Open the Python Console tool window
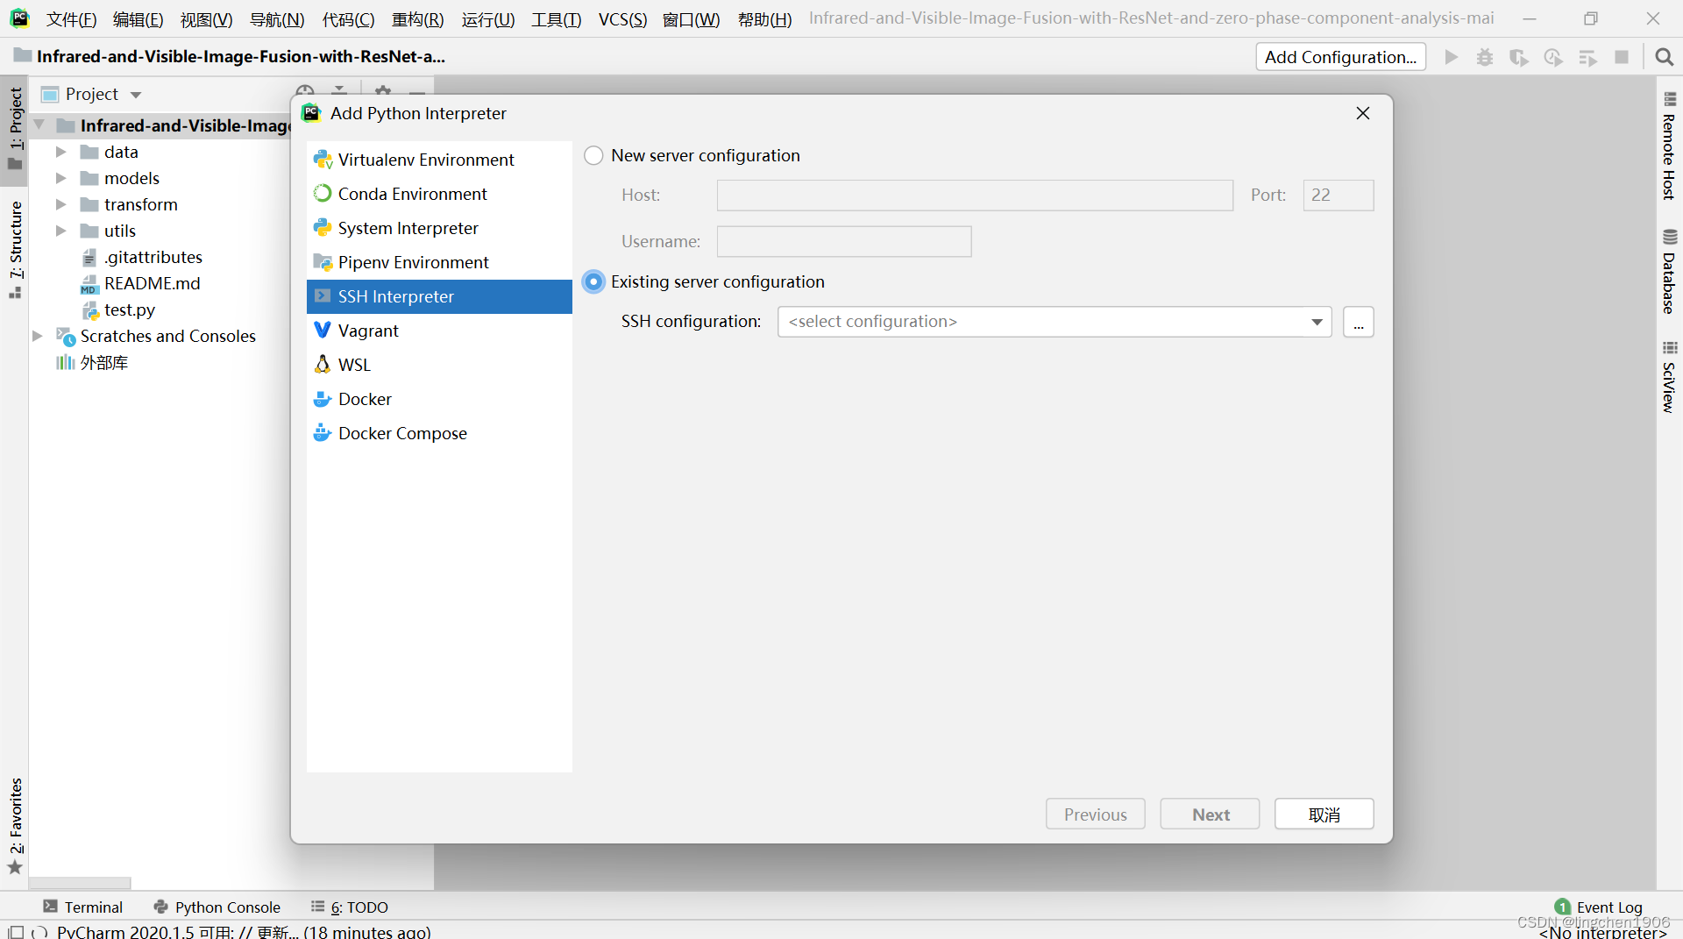This screenshot has width=1683, height=939. [217, 907]
